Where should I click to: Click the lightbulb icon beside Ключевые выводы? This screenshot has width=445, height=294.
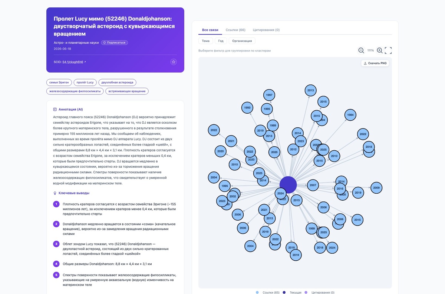pyautogui.click(x=55, y=193)
